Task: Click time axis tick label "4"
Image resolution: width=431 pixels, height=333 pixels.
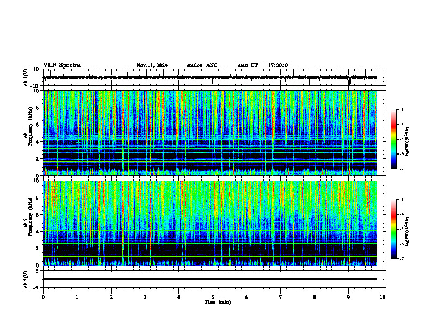Action: click(x=179, y=297)
